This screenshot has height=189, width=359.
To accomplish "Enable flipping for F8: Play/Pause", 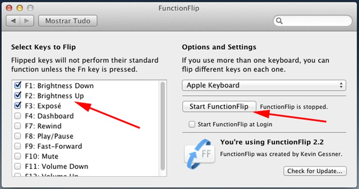I will 18,136.
